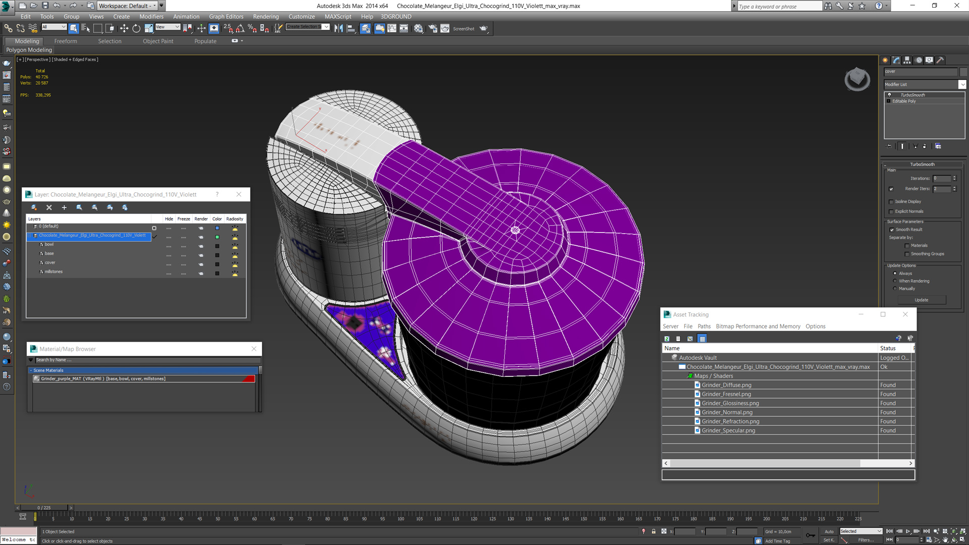The image size is (969, 545).
Task: Enable Explicit Normals checkbox
Action: click(x=891, y=212)
